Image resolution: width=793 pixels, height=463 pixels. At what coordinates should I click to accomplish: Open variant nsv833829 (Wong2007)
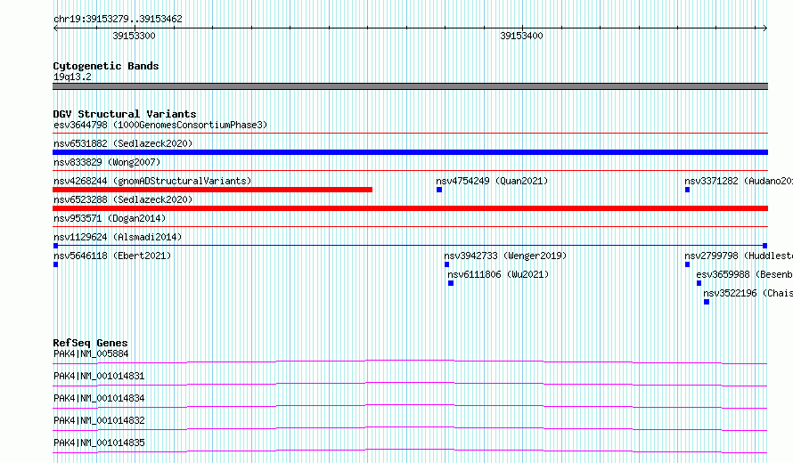[107, 162]
